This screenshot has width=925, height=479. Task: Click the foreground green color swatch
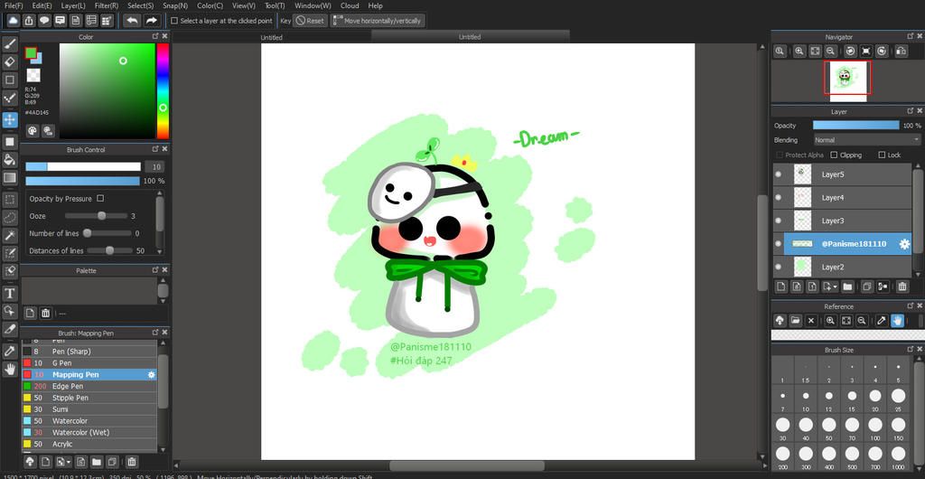pyautogui.click(x=30, y=53)
